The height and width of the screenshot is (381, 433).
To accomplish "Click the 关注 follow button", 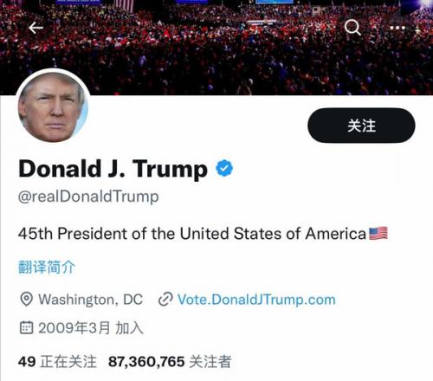I will point(361,126).
